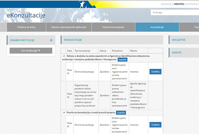Click Sudjeluj for the Odluka online konzultacije row
This screenshot has height=134, width=199.
[155, 72]
